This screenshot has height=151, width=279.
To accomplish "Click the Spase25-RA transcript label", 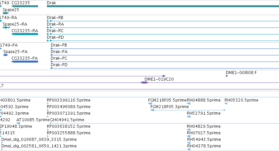I will [x=15, y=24].
